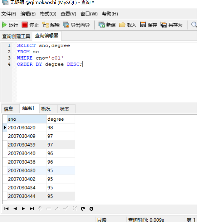Click line number 4 in editor gutter
The height and width of the screenshot is (222, 197).
(9, 64)
